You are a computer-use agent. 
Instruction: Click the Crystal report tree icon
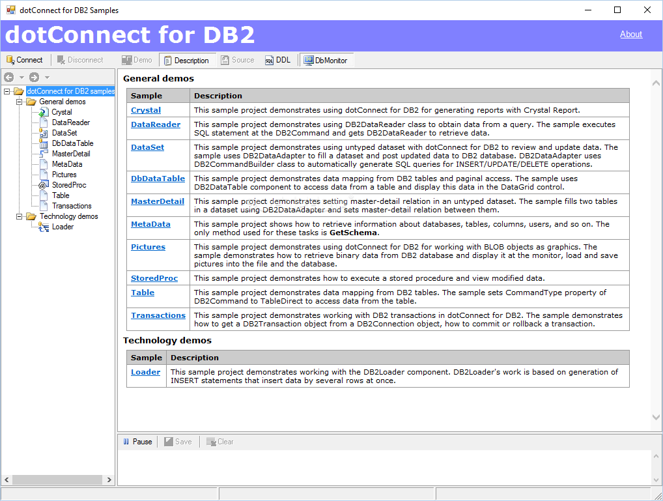44,112
